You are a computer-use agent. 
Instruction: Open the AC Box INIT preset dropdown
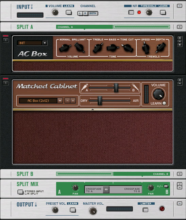pos(45,43)
